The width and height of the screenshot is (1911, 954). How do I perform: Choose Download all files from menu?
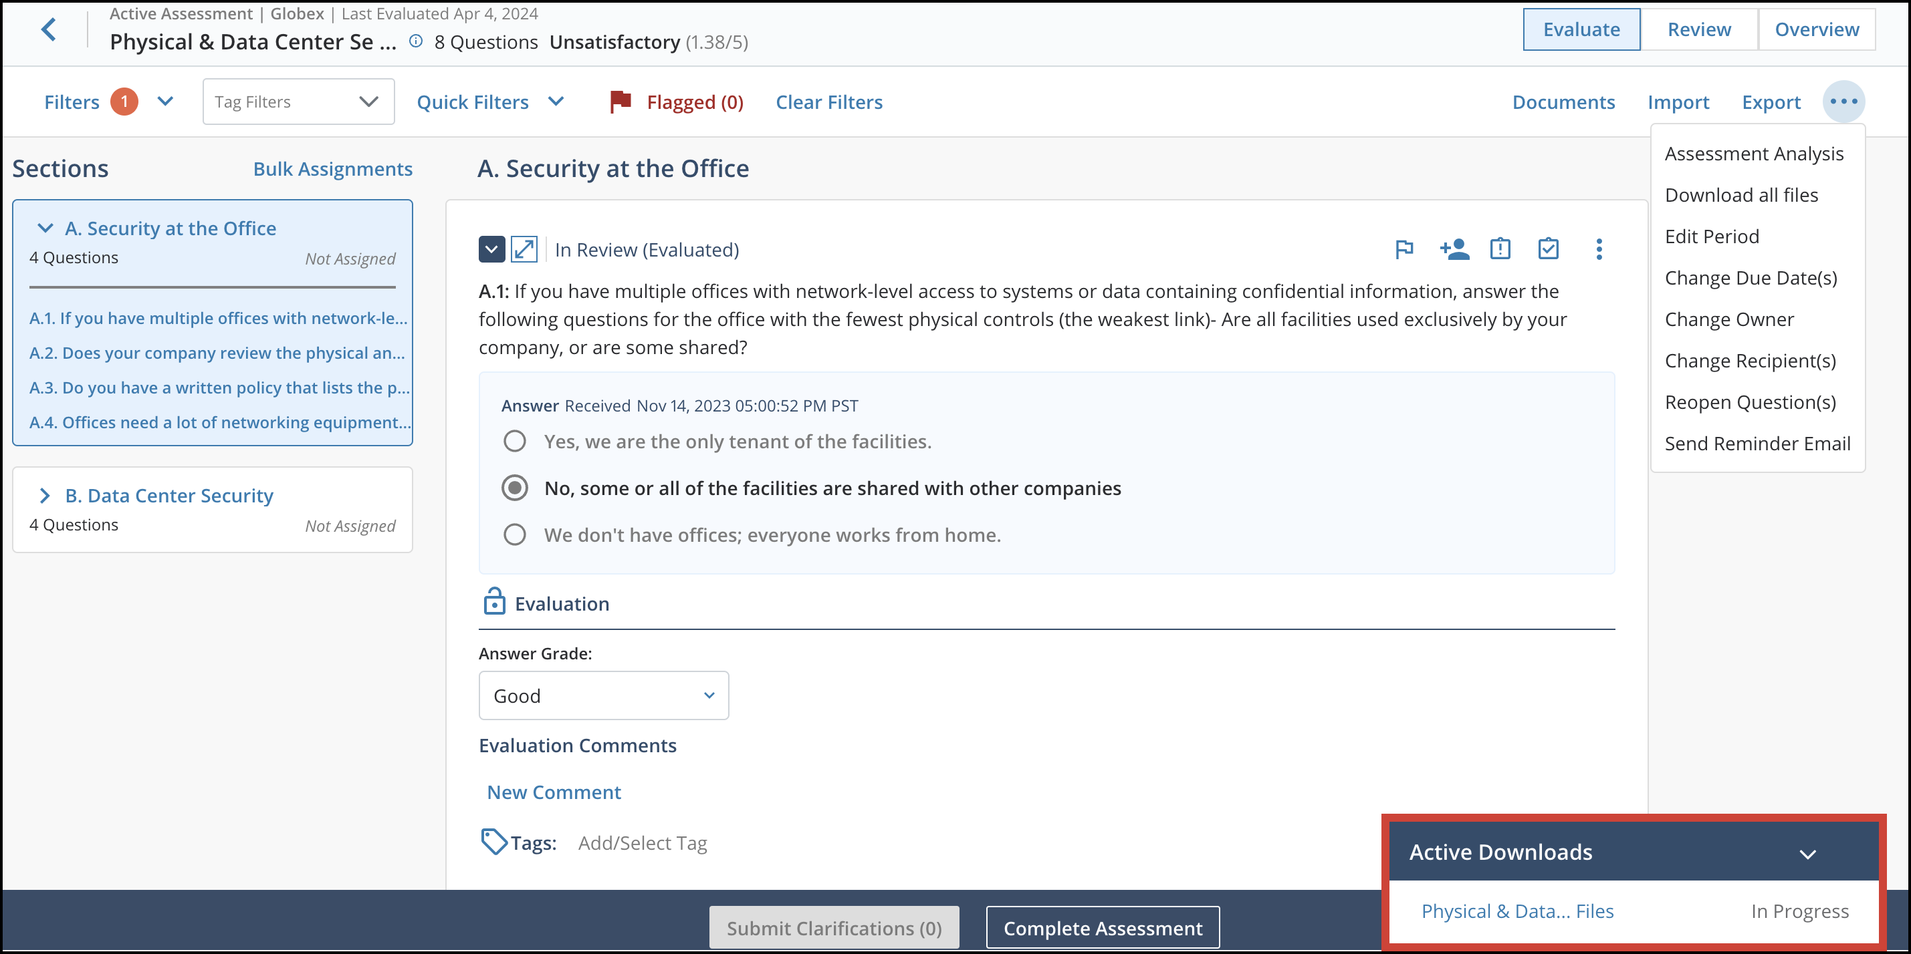click(x=1741, y=195)
